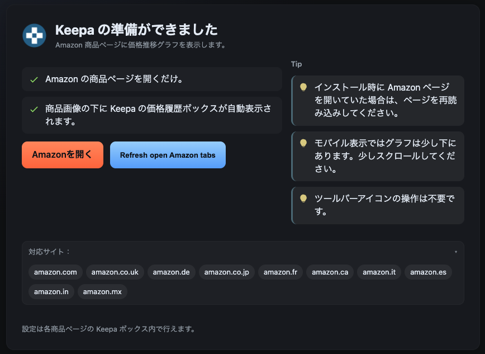
Task: Collapse the 対応サイト section arrow
Action: (x=456, y=252)
